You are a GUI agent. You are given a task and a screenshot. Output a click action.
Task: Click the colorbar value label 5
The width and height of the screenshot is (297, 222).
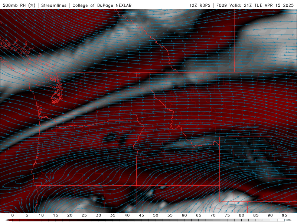pyautogui.click(x=27, y=215)
